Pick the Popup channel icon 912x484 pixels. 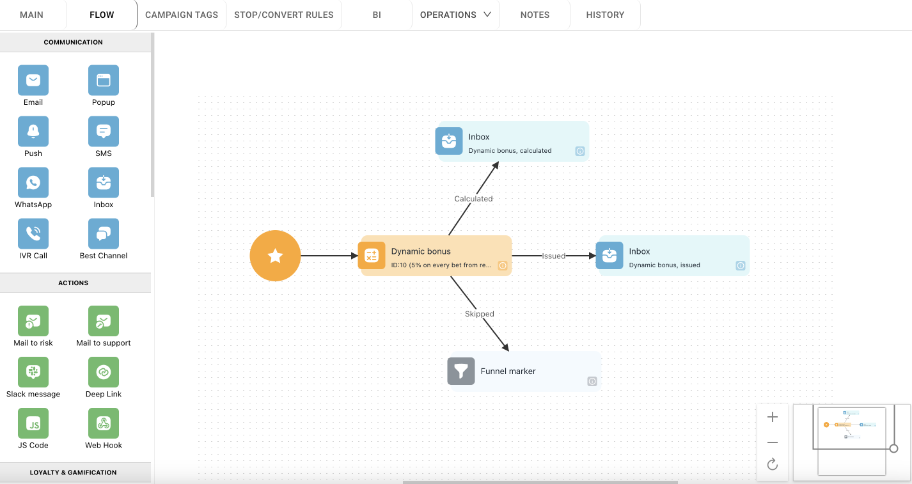coord(104,81)
